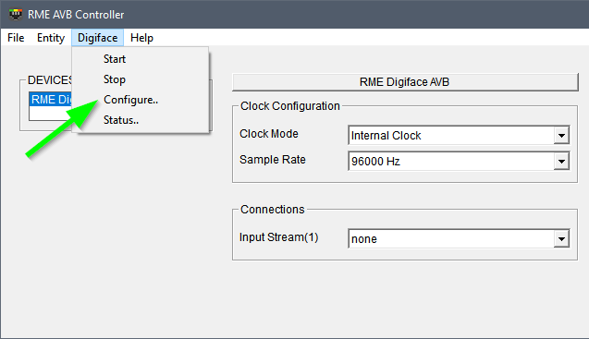Open the Entity menu
Viewport: 589px width, 339px height.
51,38
